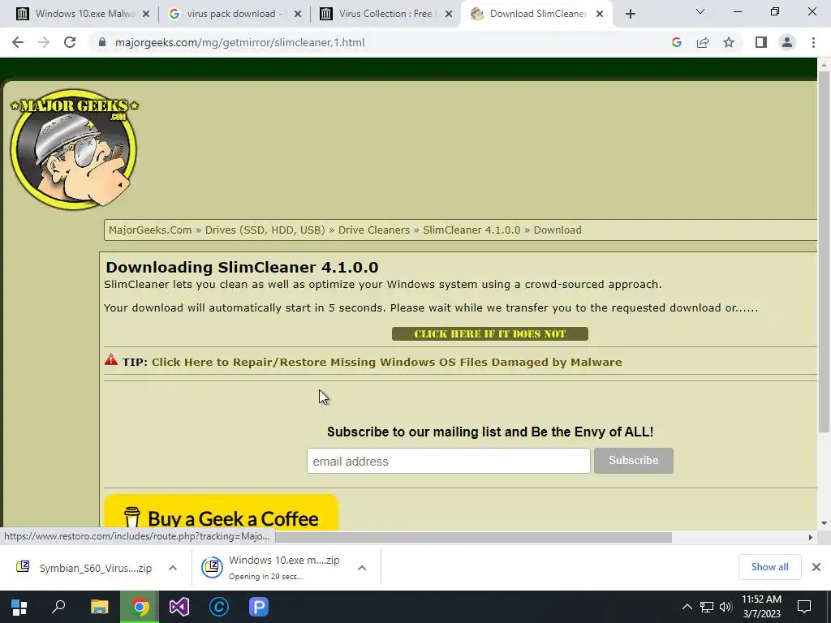Open Drive Cleaners breadcrumb link
The height and width of the screenshot is (623, 831).
tap(374, 230)
